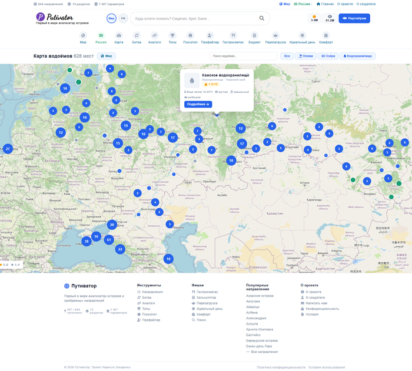Screen dimensions: 412x371
Task: Open the Главная top link
Action: point(325,4)
